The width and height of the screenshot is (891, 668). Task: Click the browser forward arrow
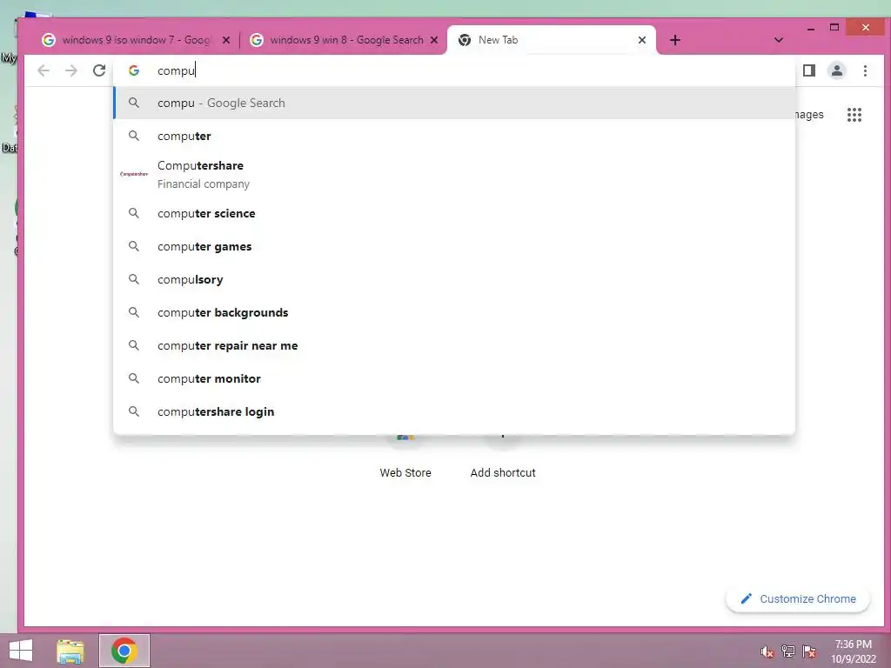(x=71, y=70)
